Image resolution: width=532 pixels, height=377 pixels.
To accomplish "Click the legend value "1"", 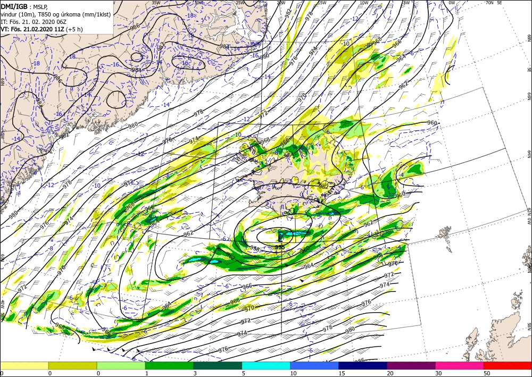I will (147, 373).
